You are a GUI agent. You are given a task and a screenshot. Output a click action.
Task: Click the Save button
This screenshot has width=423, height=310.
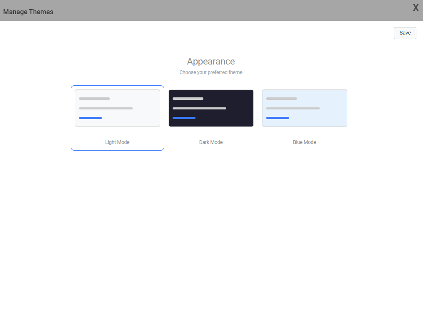(x=405, y=33)
